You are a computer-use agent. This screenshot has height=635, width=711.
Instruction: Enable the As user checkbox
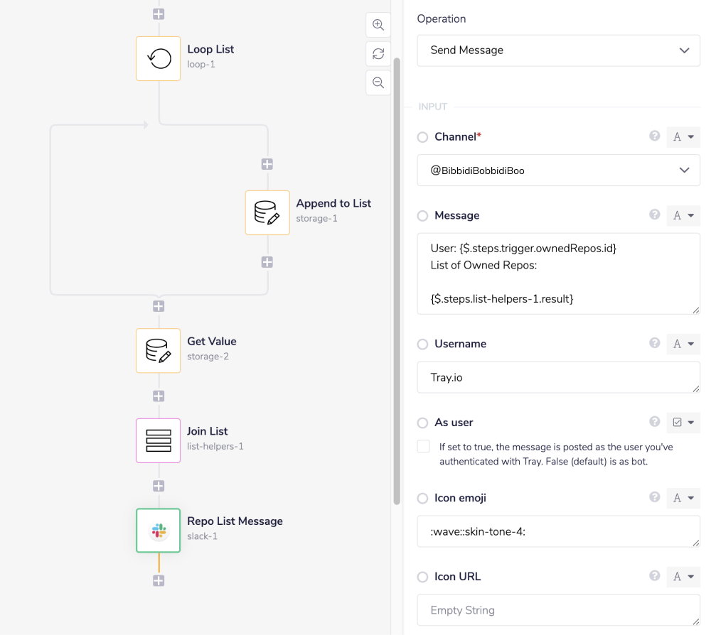pos(423,445)
